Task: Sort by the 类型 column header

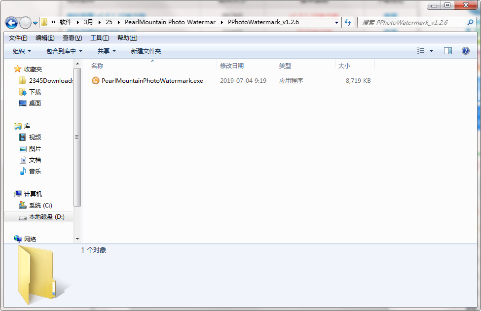Action: 285,66
